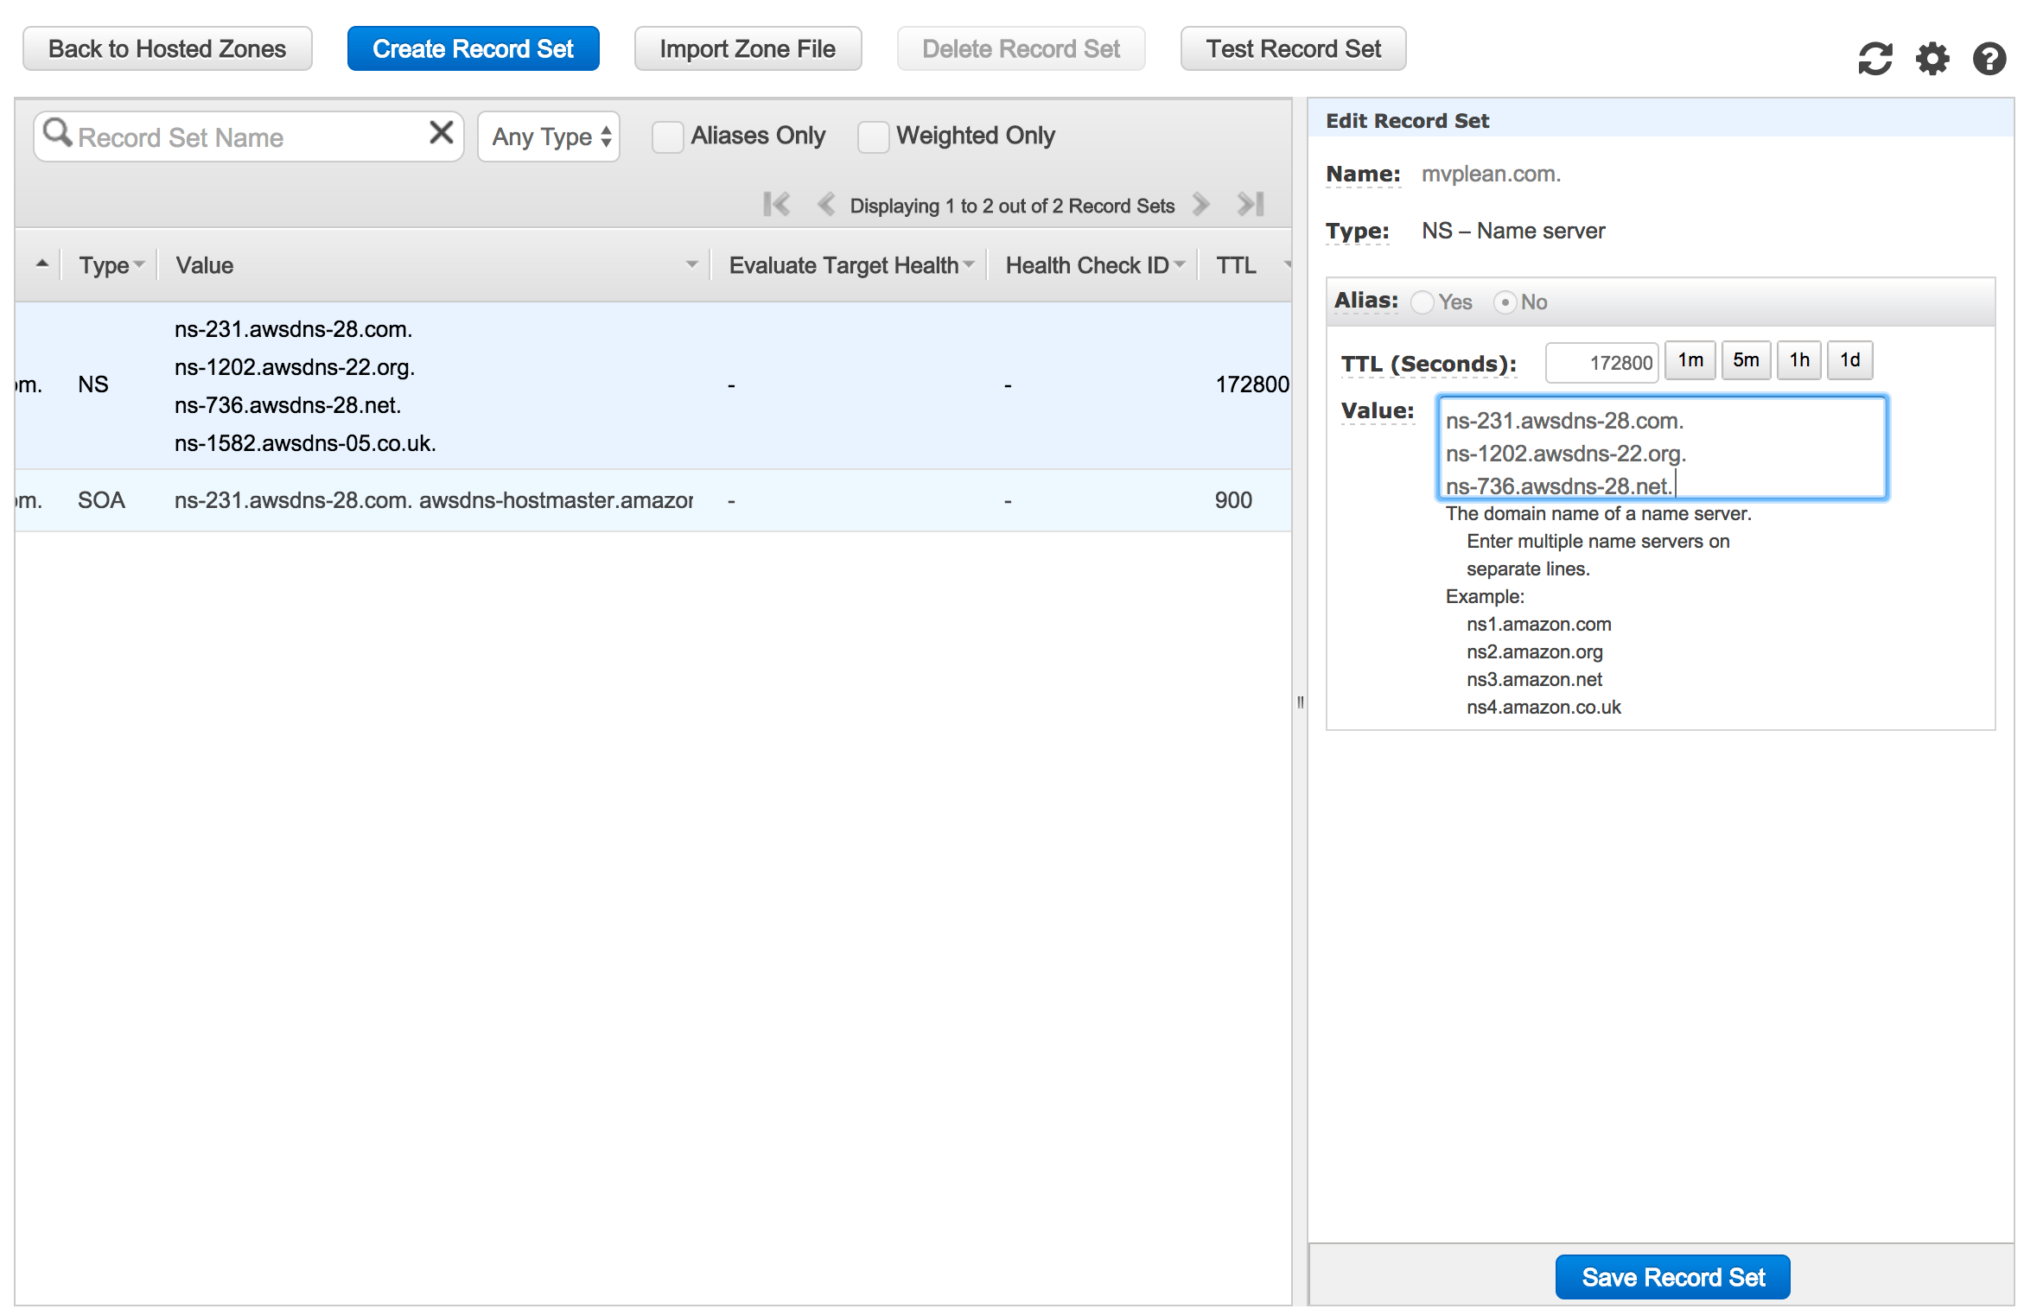Set TTL to 5m preset
The height and width of the screenshot is (1315, 2024).
pyautogui.click(x=1745, y=360)
